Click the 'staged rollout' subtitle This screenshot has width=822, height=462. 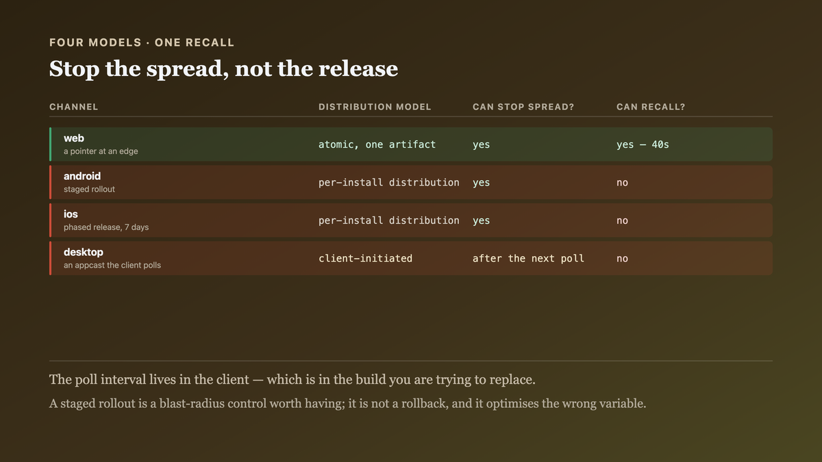[x=89, y=189]
